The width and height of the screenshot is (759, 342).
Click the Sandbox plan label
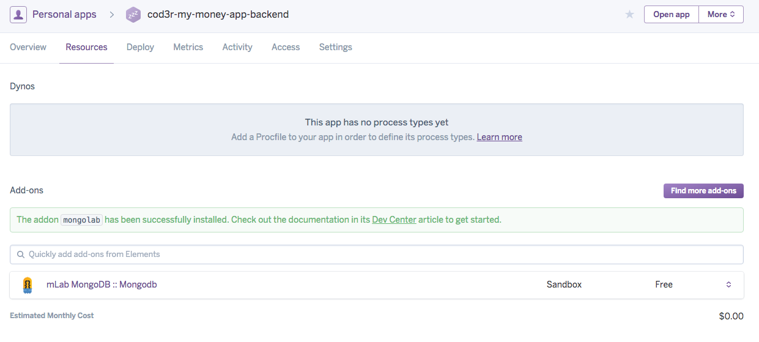tap(564, 284)
